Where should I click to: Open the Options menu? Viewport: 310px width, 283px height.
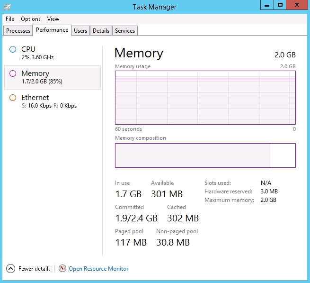(x=31, y=19)
